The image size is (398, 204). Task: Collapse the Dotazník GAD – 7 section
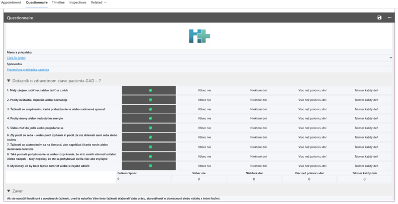pyautogui.click(x=8, y=80)
